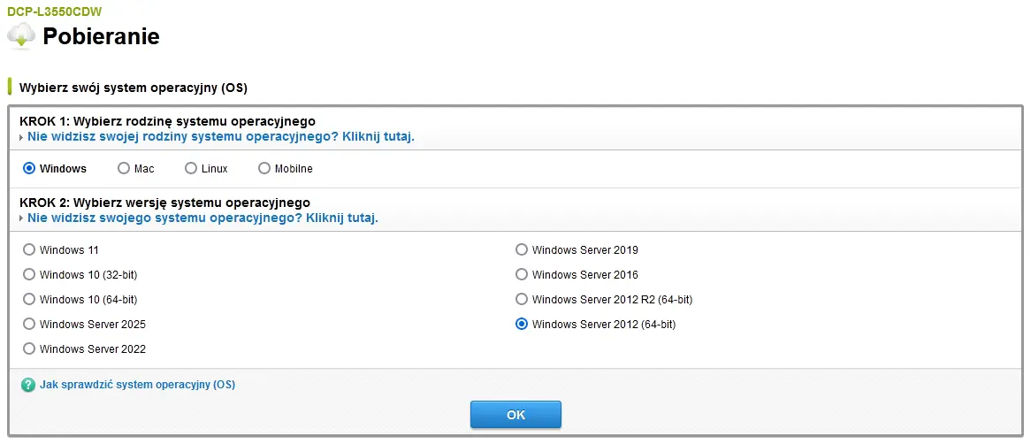Image resolution: width=1031 pixels, height=444 pixels.
Task: Select Windows 10 (64-bit) radio button
Action: coord(29,299)
